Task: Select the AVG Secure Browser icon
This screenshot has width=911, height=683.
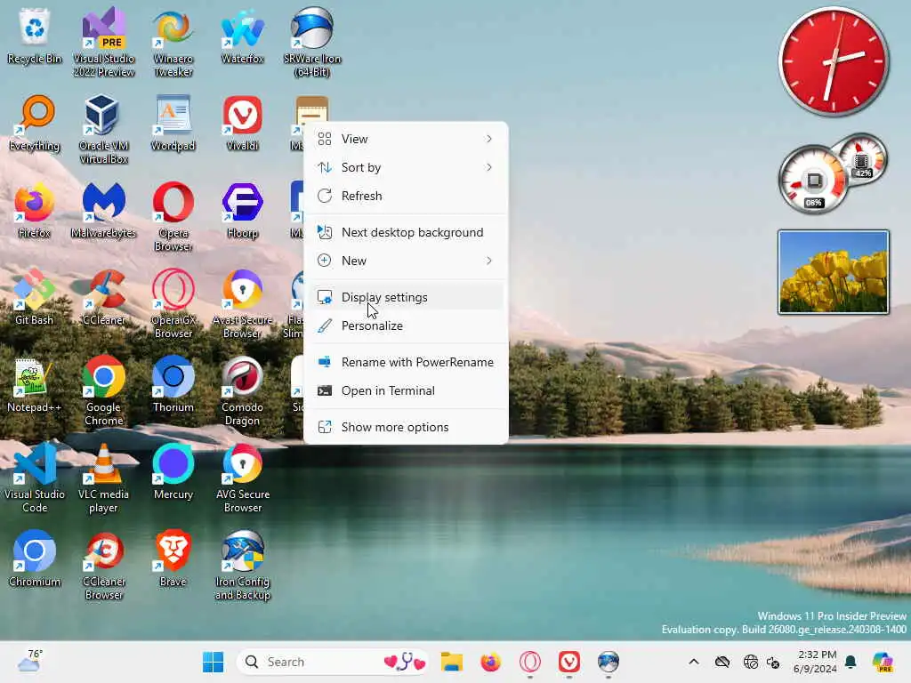Action: pyautogui.click(x=242, y=478)
